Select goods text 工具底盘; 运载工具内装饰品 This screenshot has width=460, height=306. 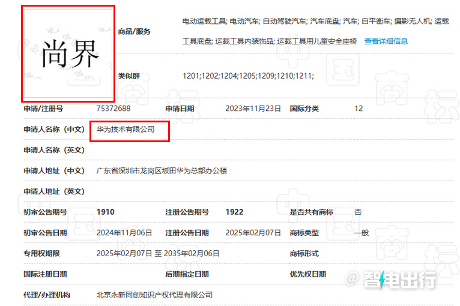tap(228, 41)
